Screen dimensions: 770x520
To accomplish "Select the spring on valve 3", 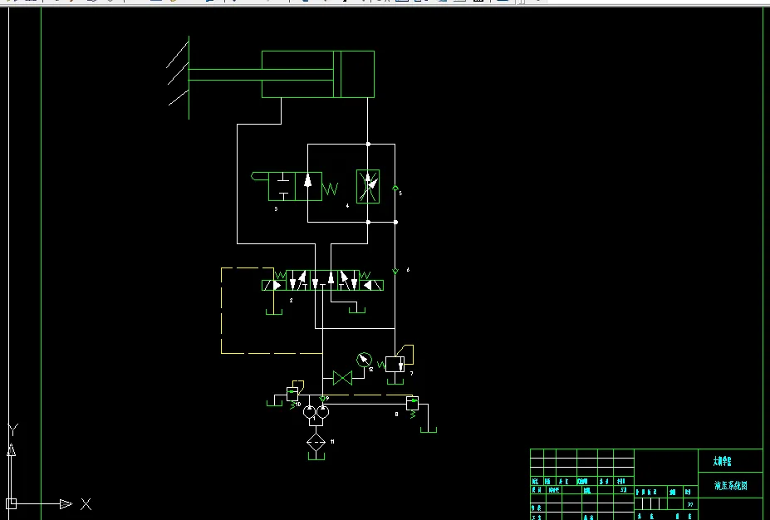I will point(330,189).
